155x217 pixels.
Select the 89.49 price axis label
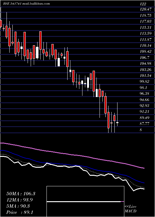point(144,117)
